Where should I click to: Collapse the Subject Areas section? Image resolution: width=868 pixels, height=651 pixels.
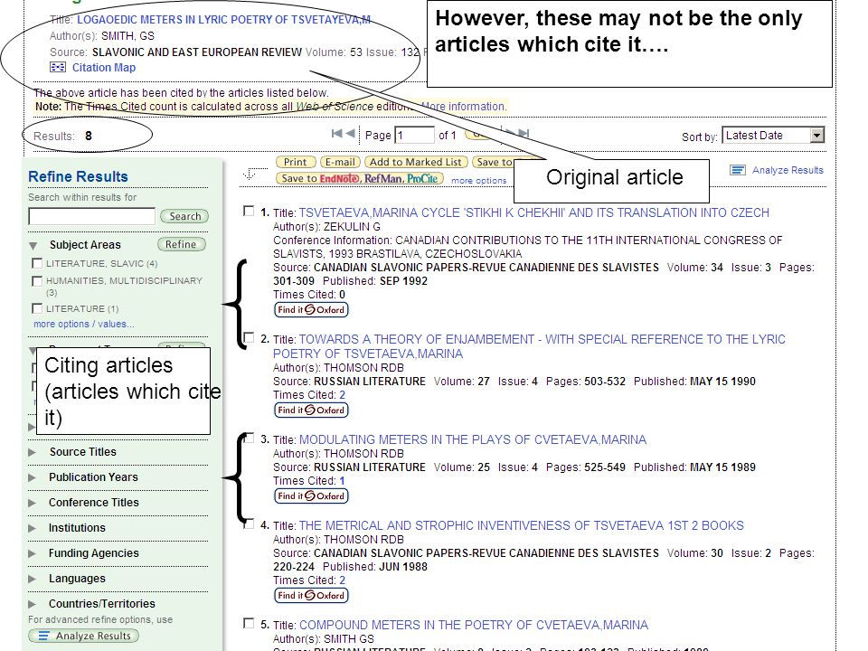click(33, 245)
